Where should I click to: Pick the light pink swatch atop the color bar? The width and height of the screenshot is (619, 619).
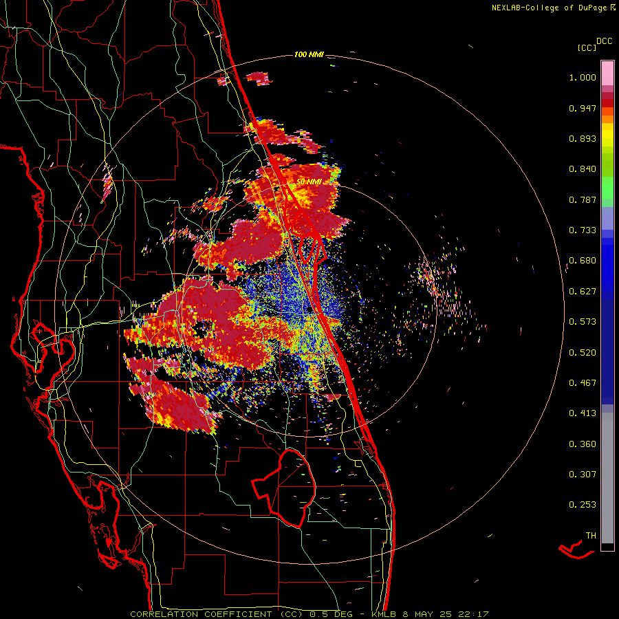pos(607,73)
